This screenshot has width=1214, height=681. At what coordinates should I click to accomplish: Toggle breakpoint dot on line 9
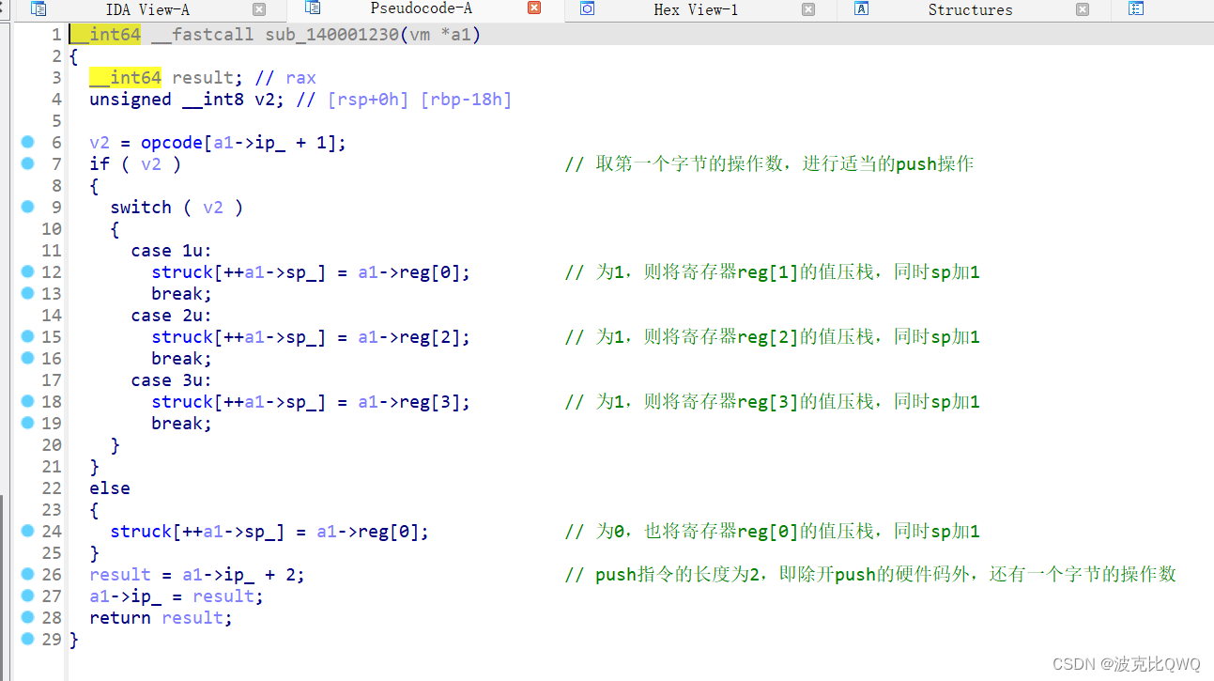27,207
